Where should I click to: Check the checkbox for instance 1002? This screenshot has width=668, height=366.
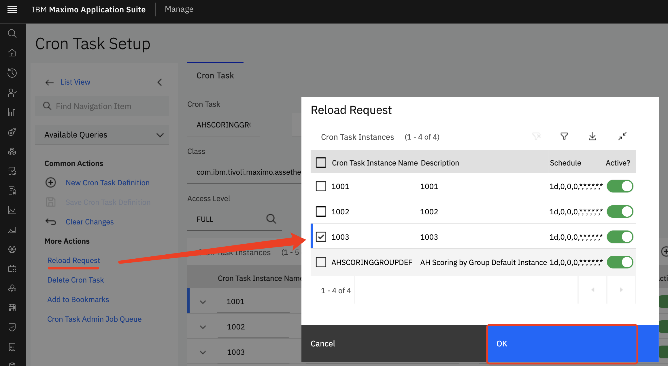click(x=321, y=211)
